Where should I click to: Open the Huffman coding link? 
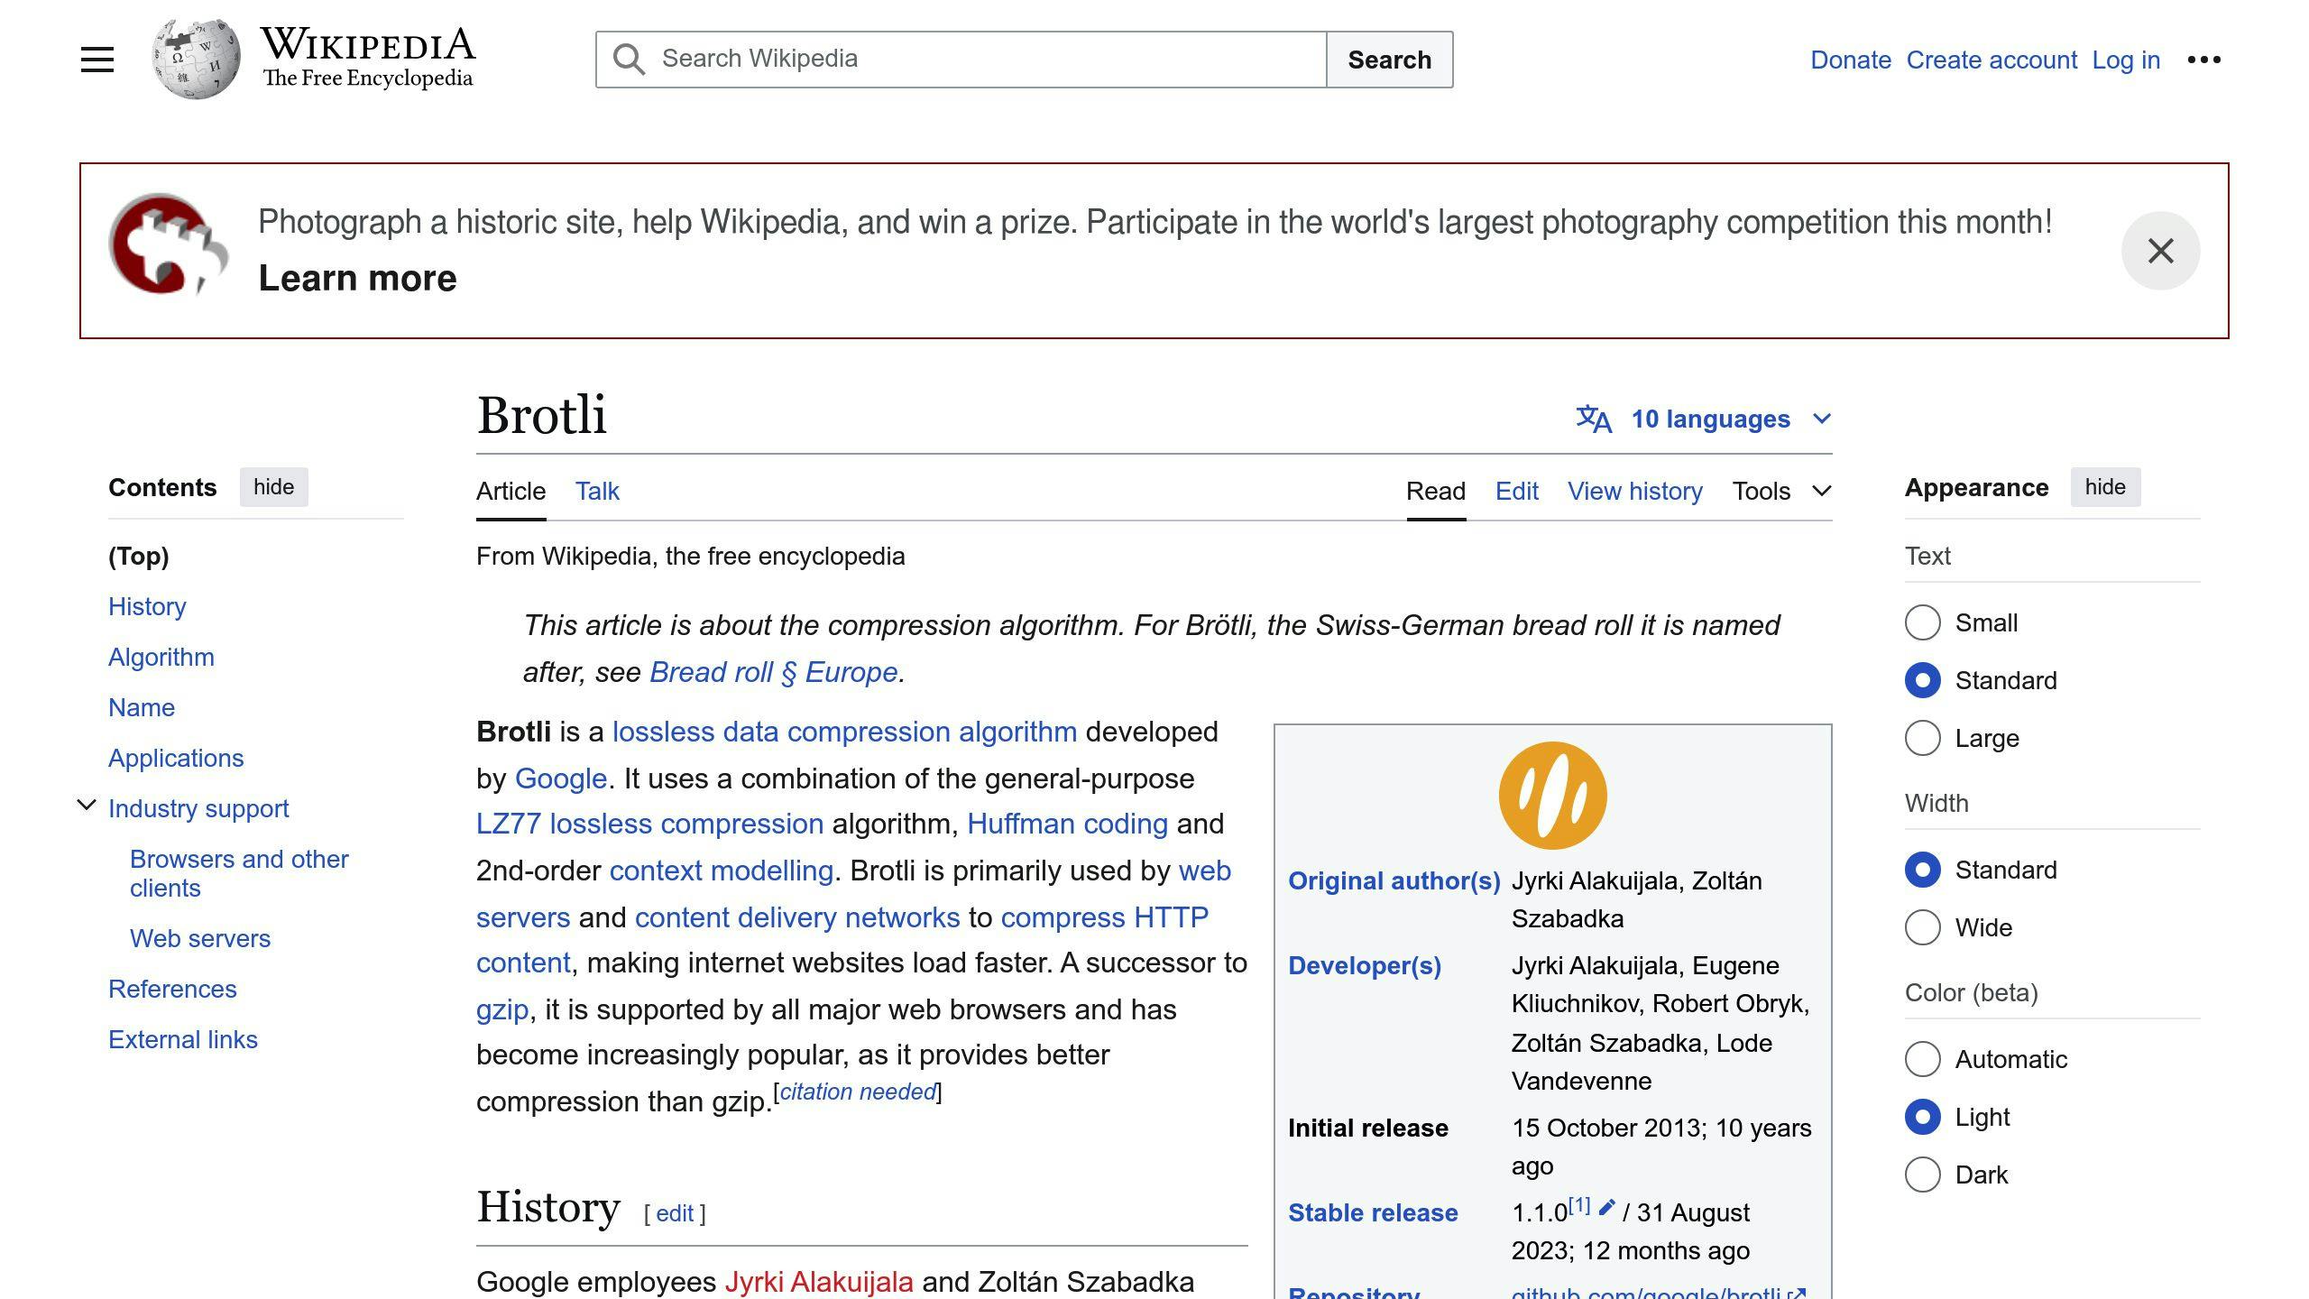[1067, 824]
